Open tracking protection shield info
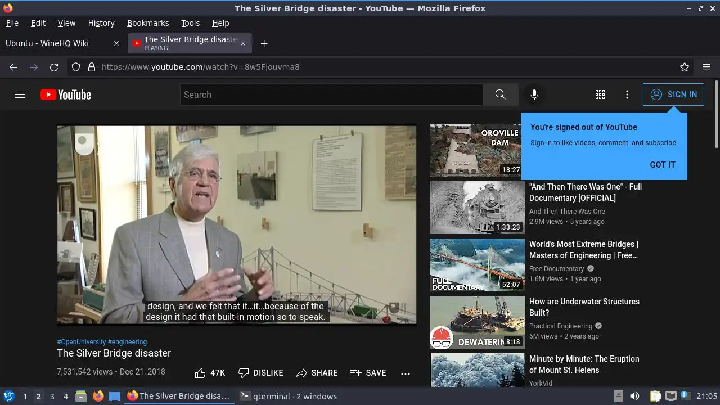The height and width of the screenshot is (405, 720). coord(76,67)
